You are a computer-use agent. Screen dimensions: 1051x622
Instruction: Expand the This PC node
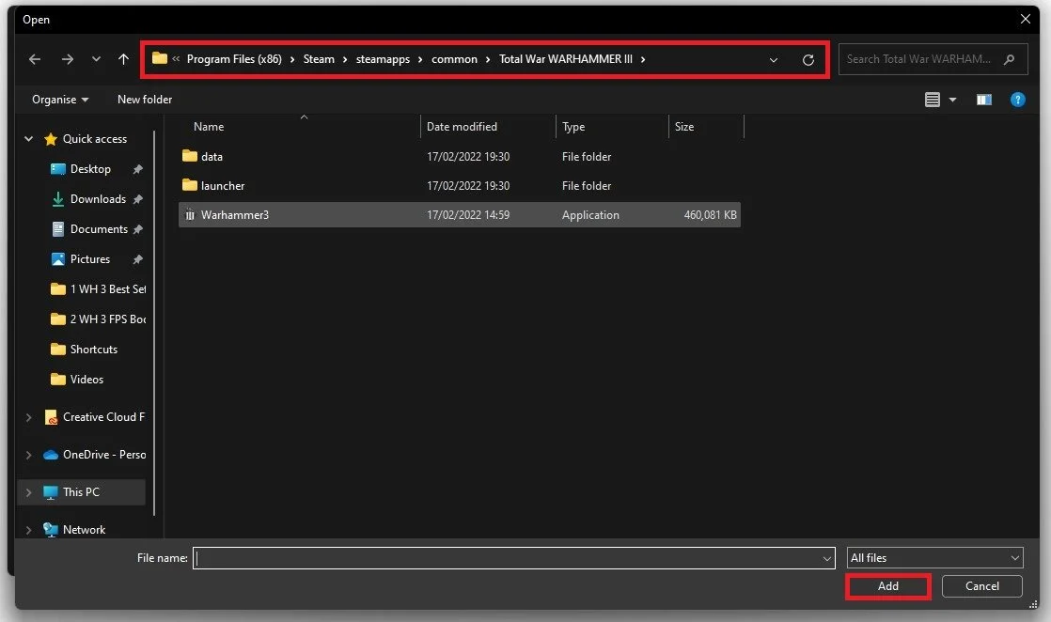[x=28, y=492]
